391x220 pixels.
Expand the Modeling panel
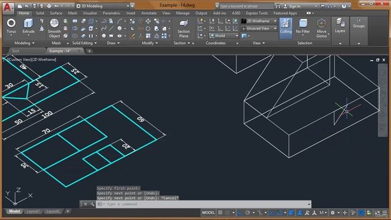[24, 43]
